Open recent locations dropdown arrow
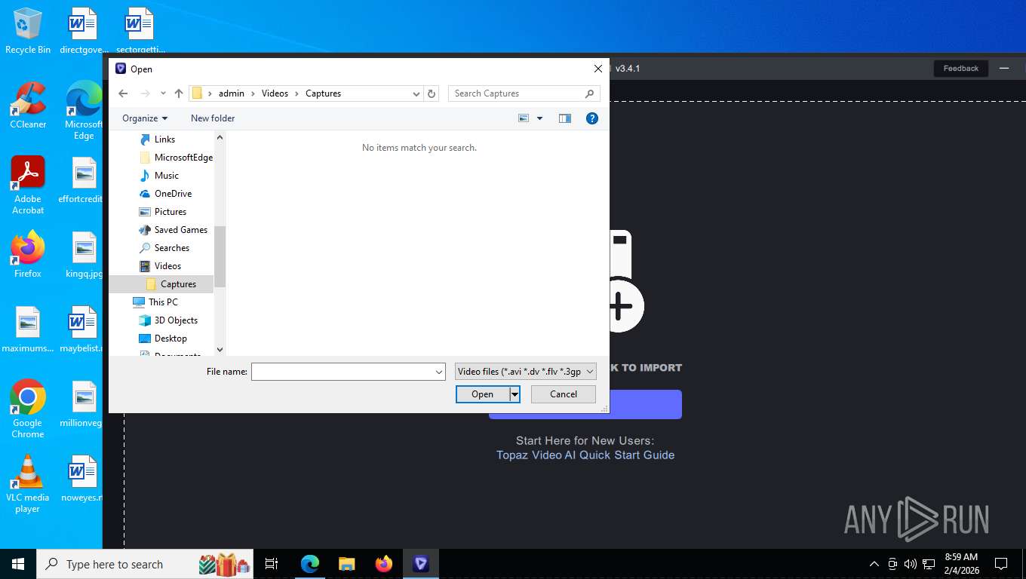Viewport: 1026px width, 579px height. 163,93
